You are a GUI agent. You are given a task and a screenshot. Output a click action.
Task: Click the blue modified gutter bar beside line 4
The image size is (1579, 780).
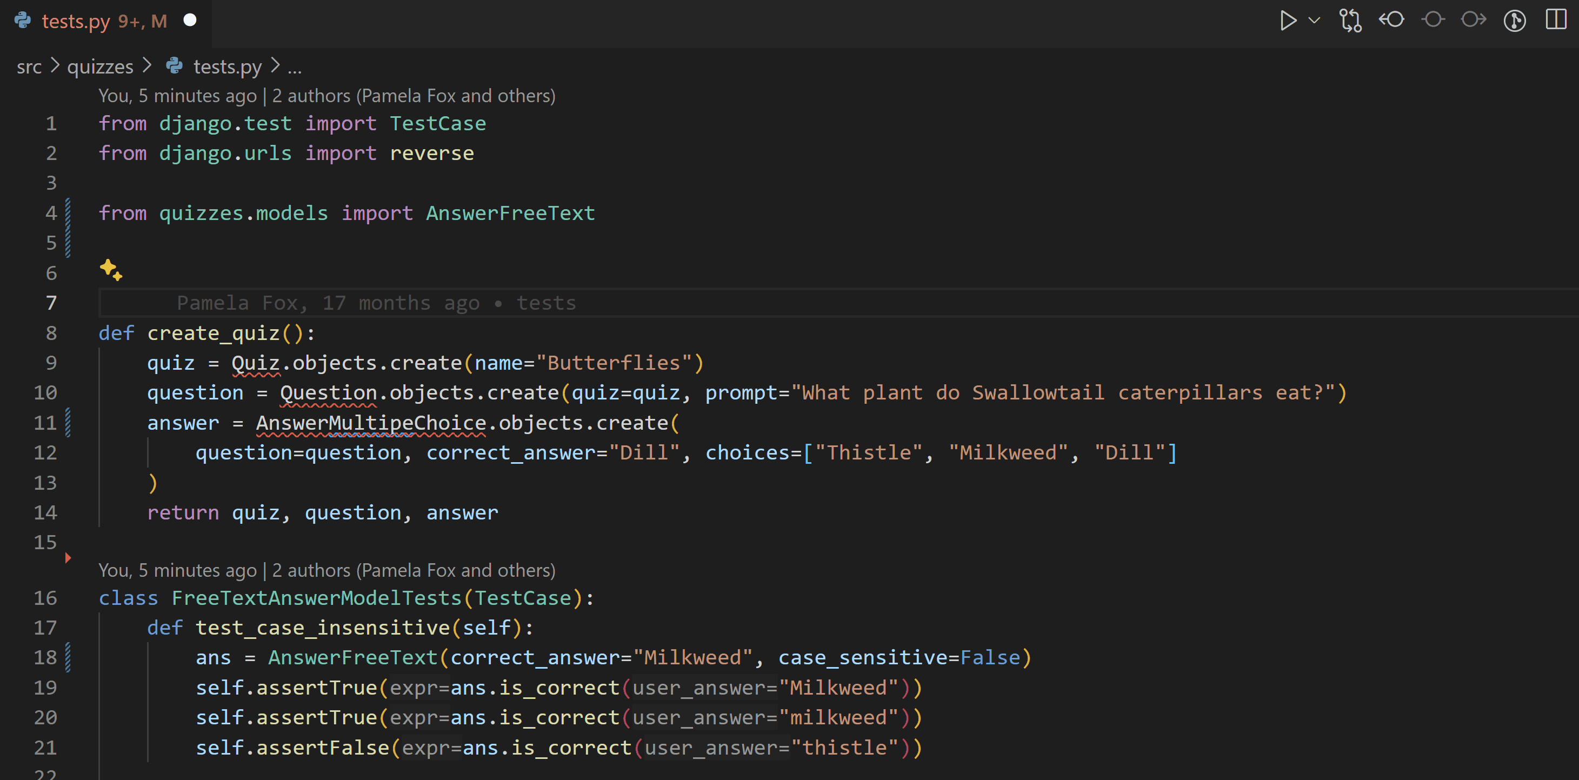tap(68, 212)
